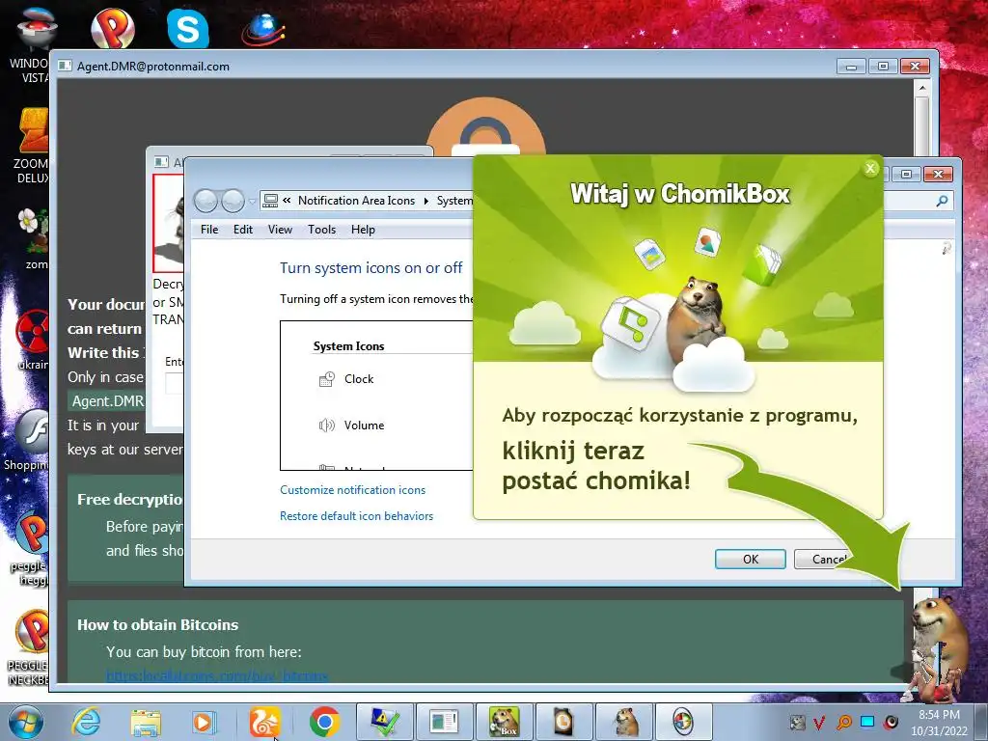Click Cancel in the system icons dialog

pos(826,559)
